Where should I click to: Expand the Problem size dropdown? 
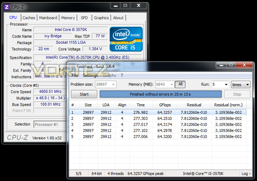pos(113,85)
